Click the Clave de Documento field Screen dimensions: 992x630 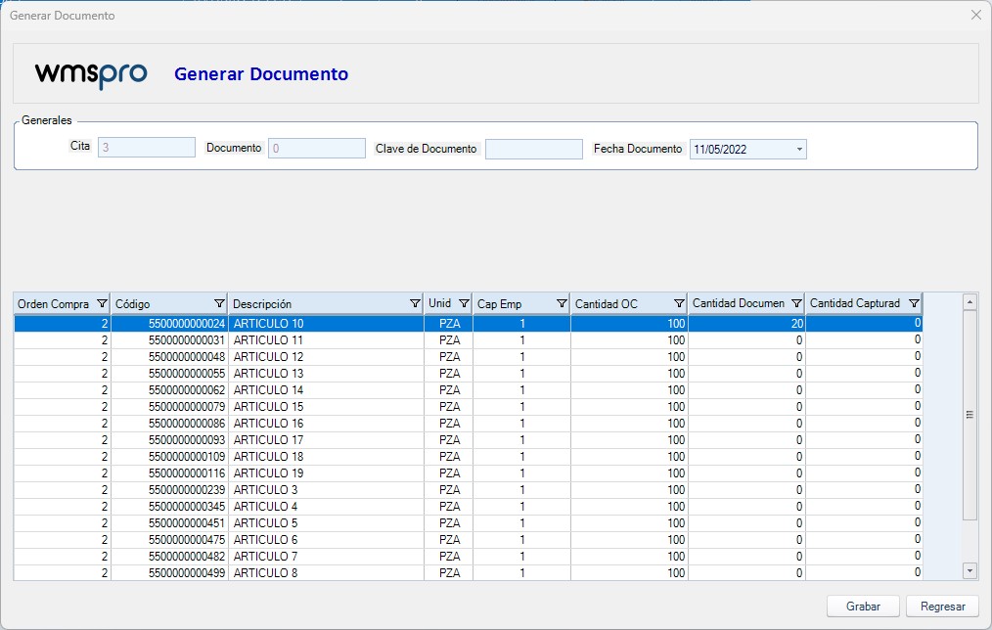coord(534,150)
